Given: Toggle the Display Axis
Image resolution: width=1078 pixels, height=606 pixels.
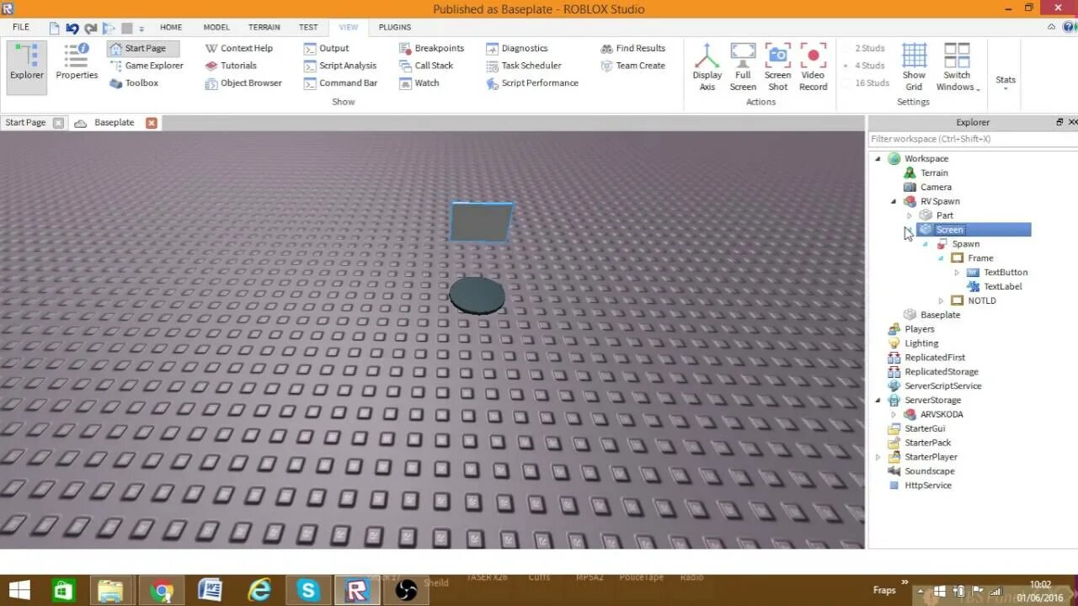Looking at the screenshot, I should click(707, 67).
